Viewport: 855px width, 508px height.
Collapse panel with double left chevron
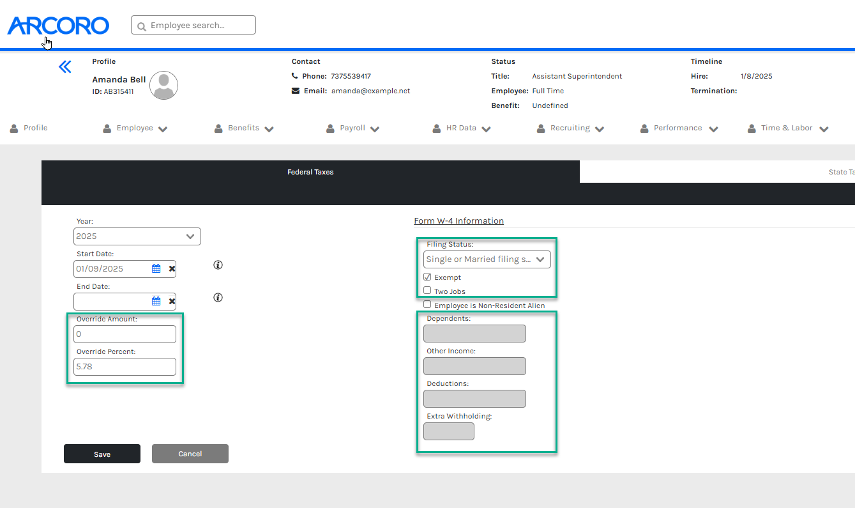point(65,66)
